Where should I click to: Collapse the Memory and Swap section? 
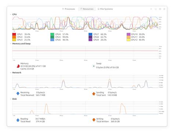click(11, 44)
